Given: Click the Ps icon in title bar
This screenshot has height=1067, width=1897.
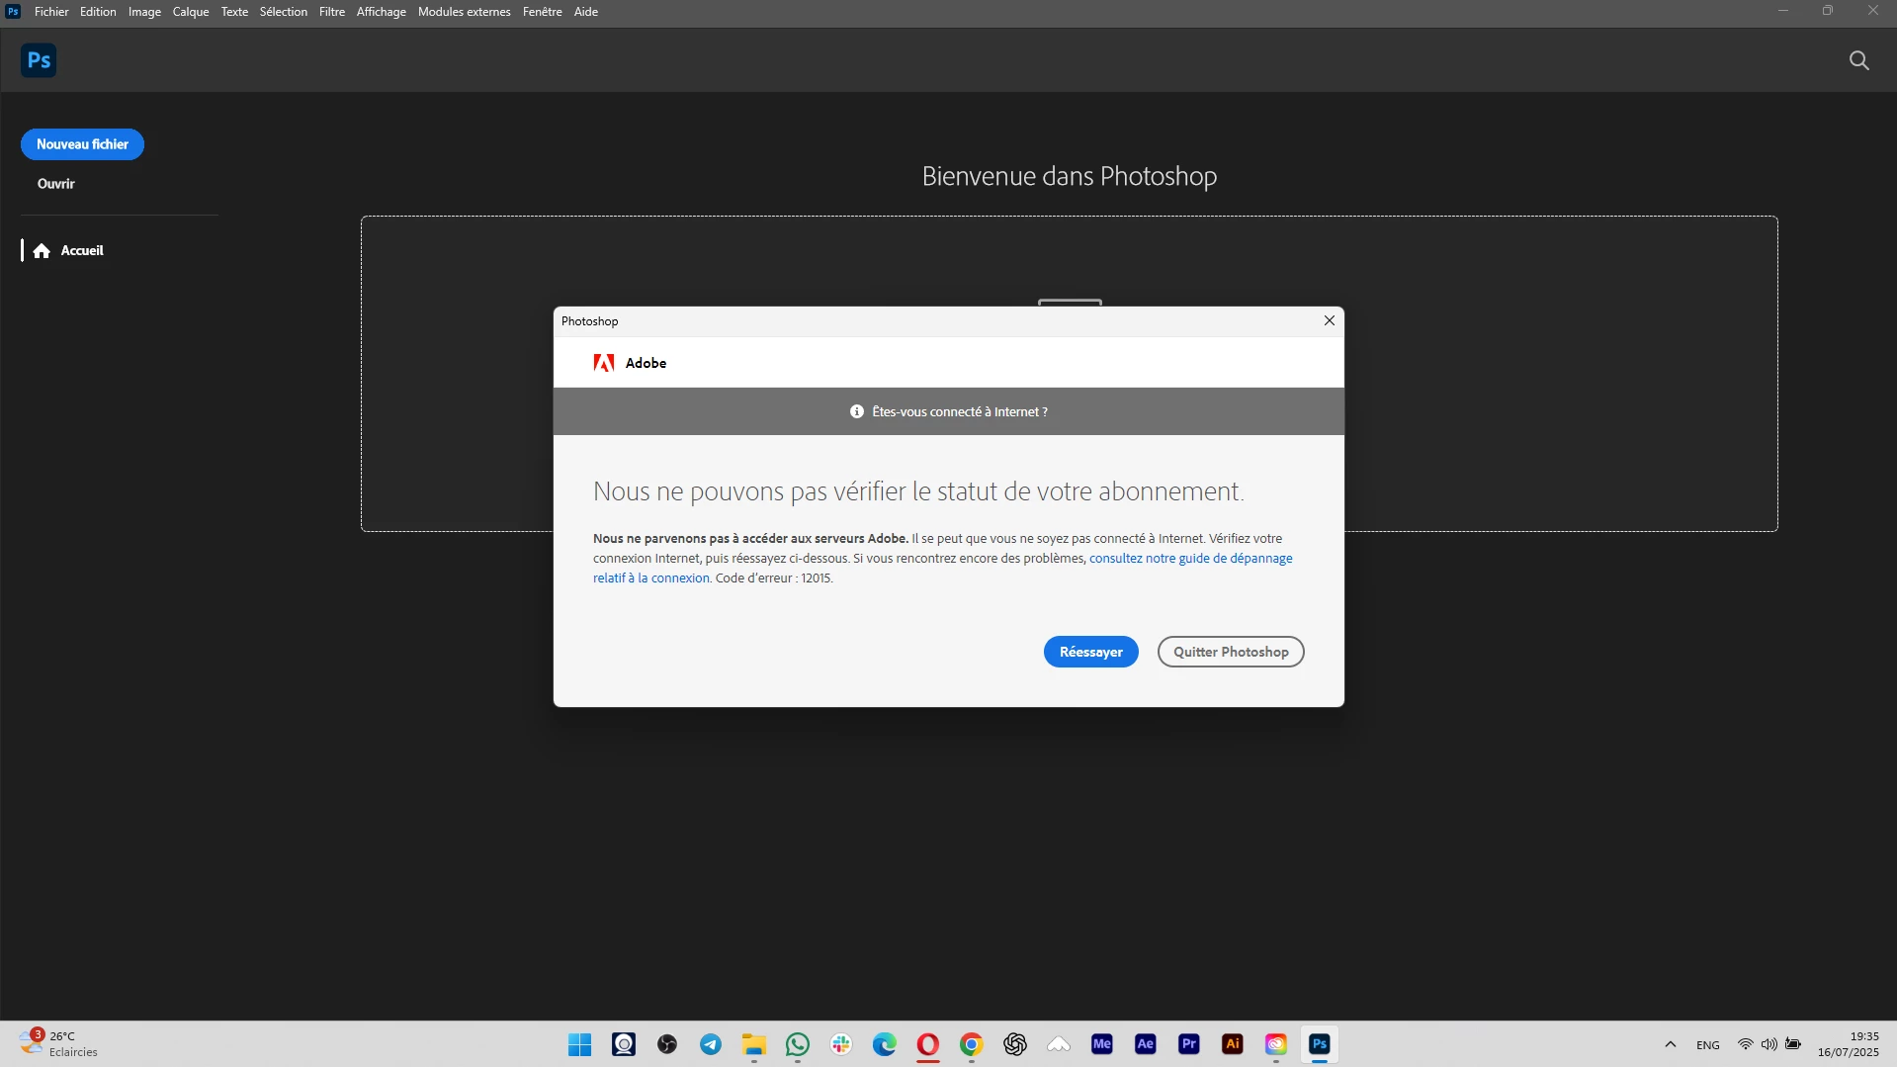Looking at the screenshot, I should [14, 12].
